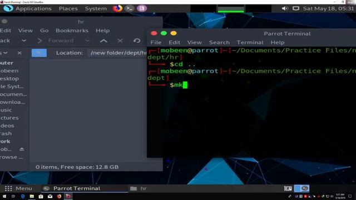Open the Places menu
Screen dimensions: 356x200
point(68,9)
